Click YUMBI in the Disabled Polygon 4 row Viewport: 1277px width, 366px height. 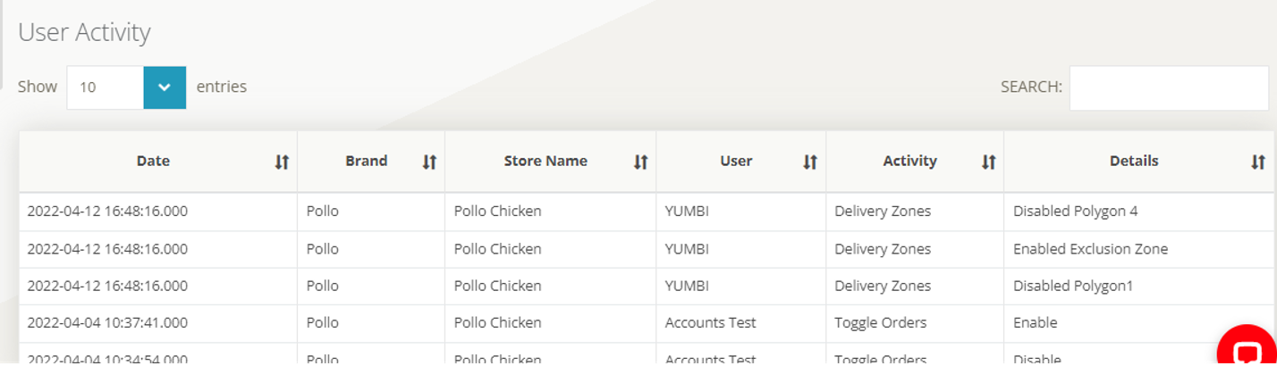tap(687, 212)
